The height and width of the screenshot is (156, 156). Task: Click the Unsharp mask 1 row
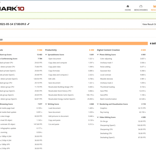point(123,63)
